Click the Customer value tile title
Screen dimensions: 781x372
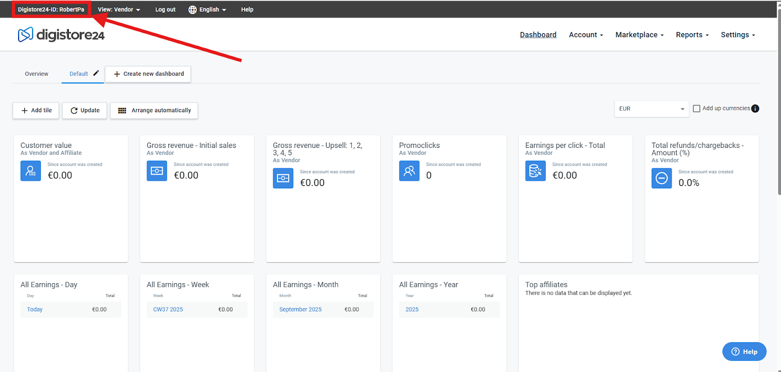tap(46, 145)
